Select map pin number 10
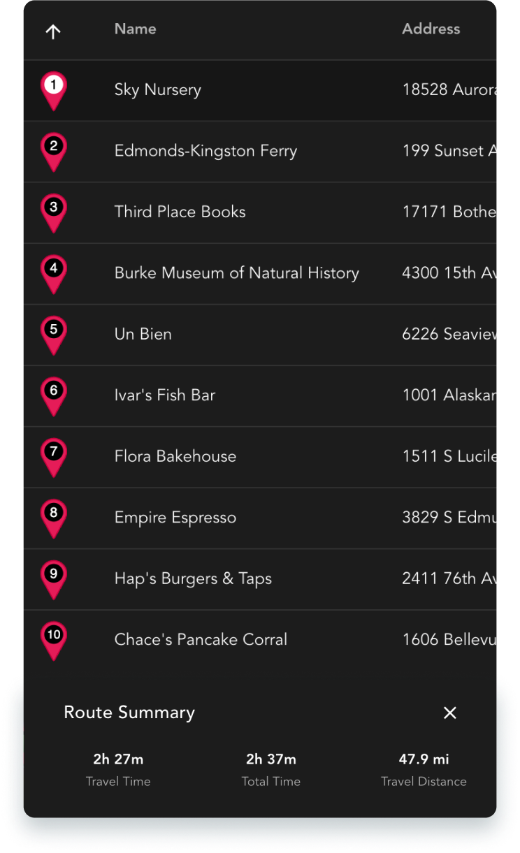 click(54, 639)
